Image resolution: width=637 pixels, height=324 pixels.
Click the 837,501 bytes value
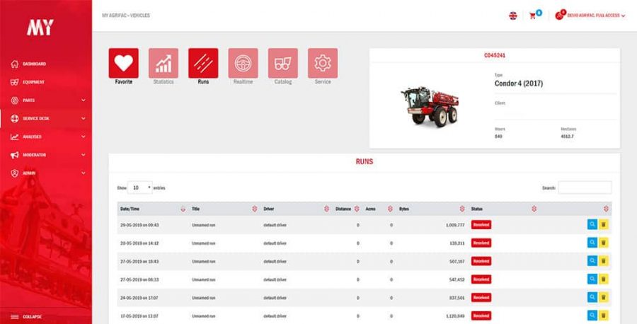tap(457, 298)
